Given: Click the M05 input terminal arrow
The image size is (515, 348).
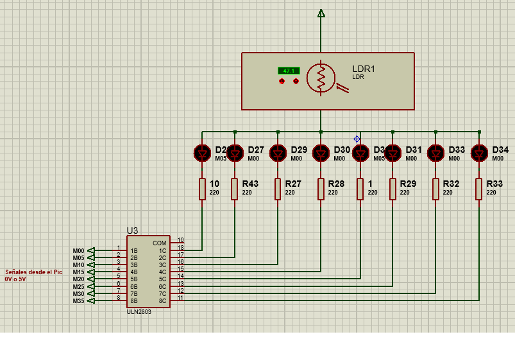Looking at the screenshot, I should pos(91,258).
